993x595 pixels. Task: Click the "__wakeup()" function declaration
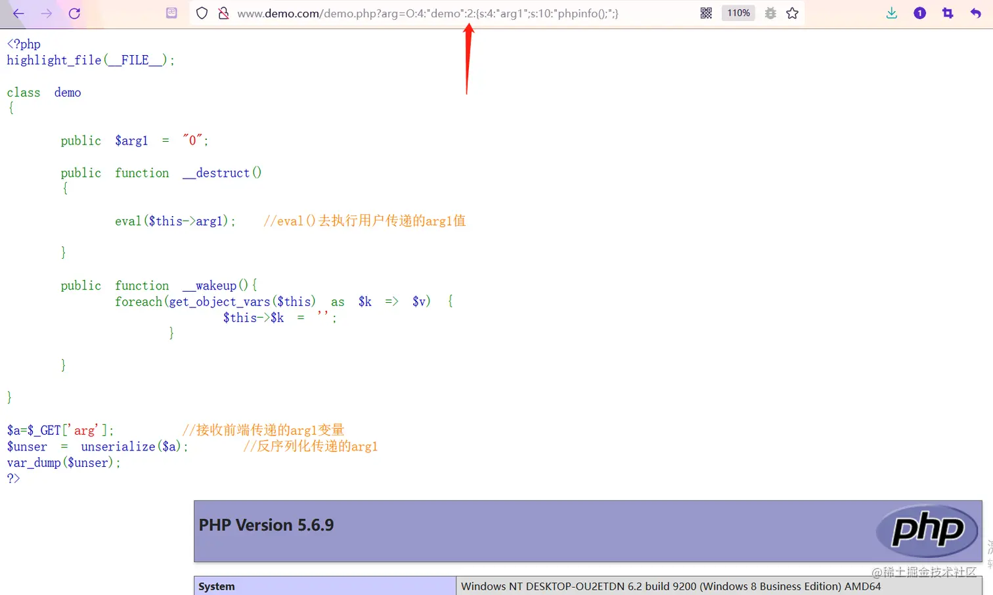(x=159, y=286)
